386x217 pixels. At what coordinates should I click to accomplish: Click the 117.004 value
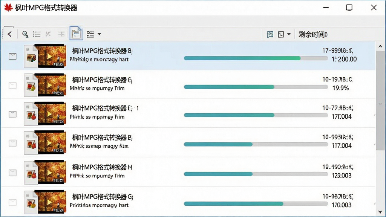coord(342,146)
